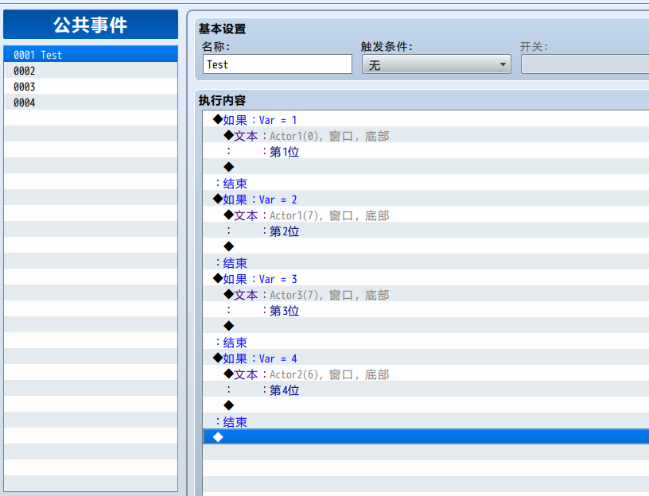Image resolution: width=649 pixels, height=496 pixels.
Task: Select the empty diamond line under 第2位
Action: point(426,246)
